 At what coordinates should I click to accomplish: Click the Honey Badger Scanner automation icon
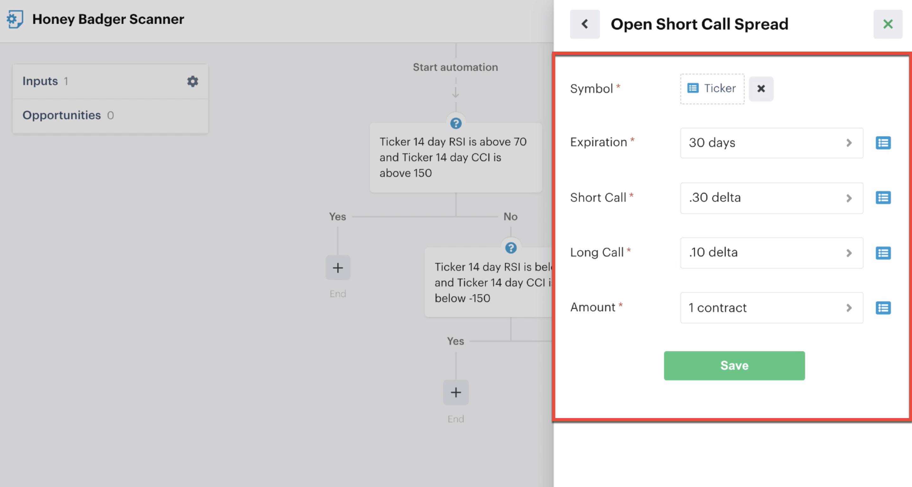(15, 19)
